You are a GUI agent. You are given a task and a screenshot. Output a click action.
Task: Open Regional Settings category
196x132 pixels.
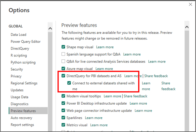coord(24,83)
